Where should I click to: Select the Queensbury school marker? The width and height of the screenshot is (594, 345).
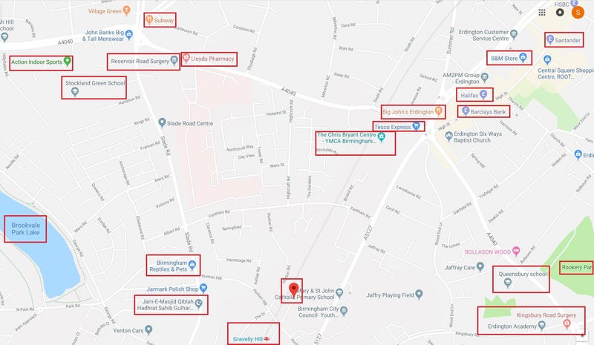(x=508, y=282)
